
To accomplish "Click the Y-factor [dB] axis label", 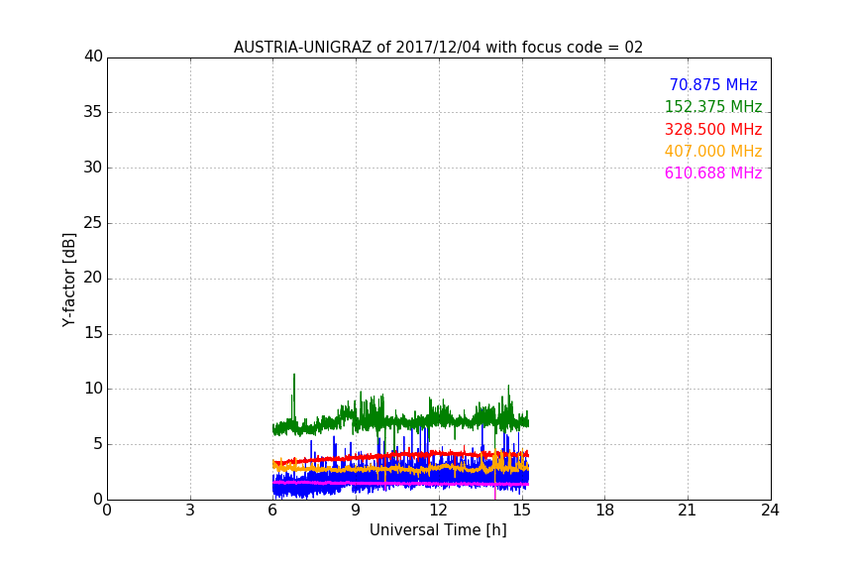I will coord(68,280).
